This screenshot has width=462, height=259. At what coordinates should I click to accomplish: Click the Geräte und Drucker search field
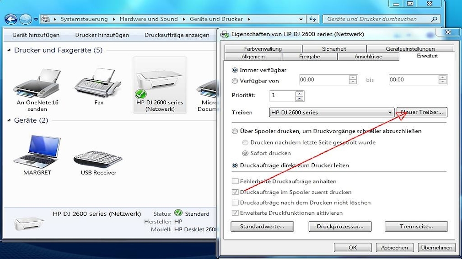click(x=377, y=19)
